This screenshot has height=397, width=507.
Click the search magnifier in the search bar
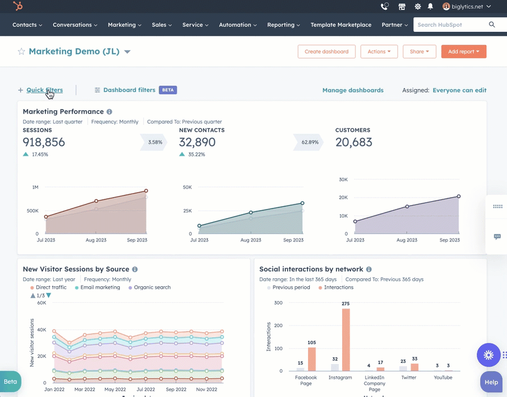point(491,24)
